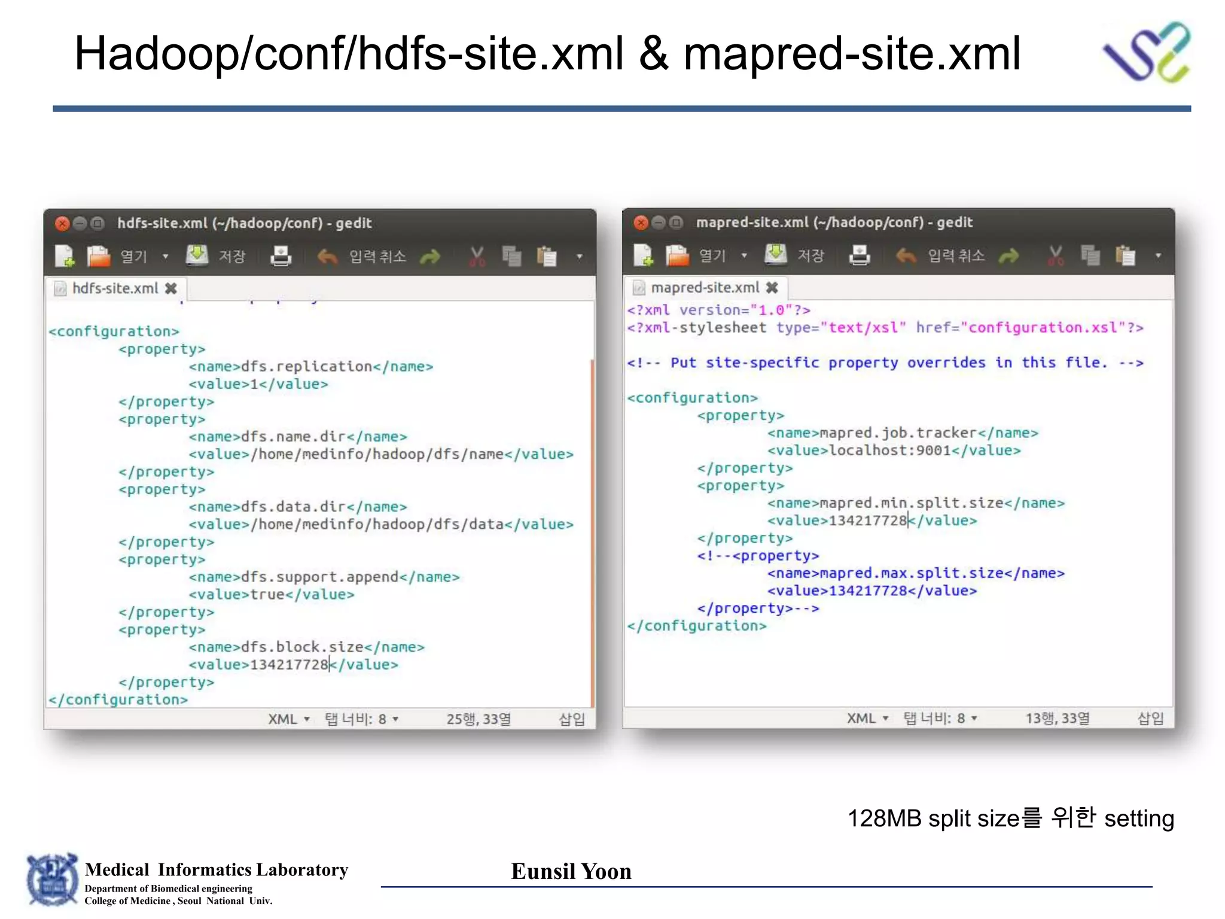The height and width of the screenshot is (919, 1225).
Task: Click the dfs.block.size name line
Action: (x=307, y=647)
